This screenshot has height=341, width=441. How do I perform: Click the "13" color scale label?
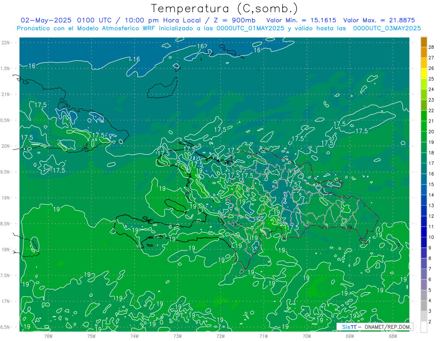pos(431,205)
